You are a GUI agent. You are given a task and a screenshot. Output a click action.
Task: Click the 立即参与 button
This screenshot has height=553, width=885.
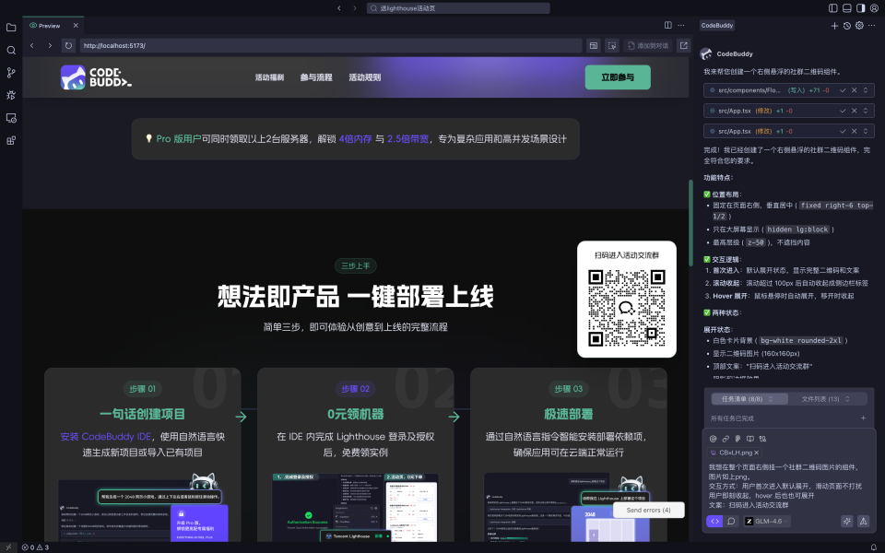617,77
